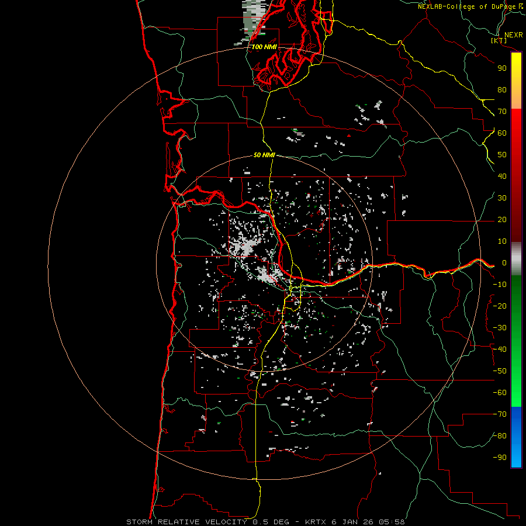The image size is (526, 526).
Task: Click the -80 knot scale label
Action: tap(500, 436)
